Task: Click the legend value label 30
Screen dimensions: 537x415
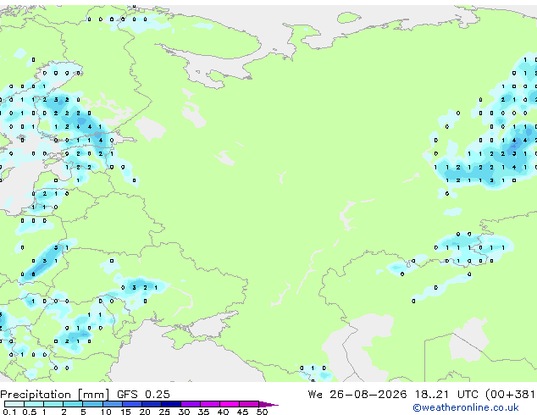Action: [x=184, y=412]
